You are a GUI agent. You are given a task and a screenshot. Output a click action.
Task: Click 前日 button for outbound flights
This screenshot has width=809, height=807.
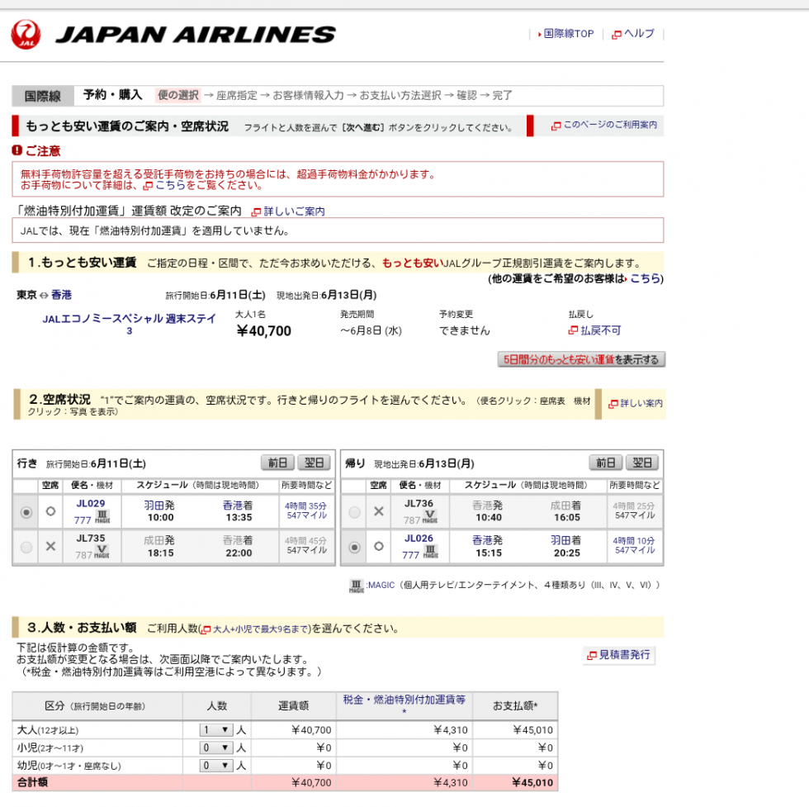tap(277, 463)
